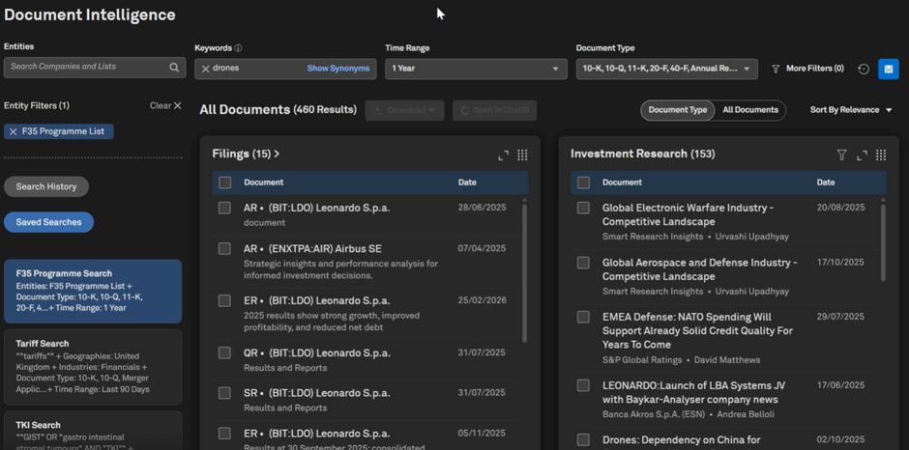The height and width of the screenshot is (450, 909).
Task: Open AR (ENXTPA:AIR) Airbus SE document
Action: (x=312, y=248)
